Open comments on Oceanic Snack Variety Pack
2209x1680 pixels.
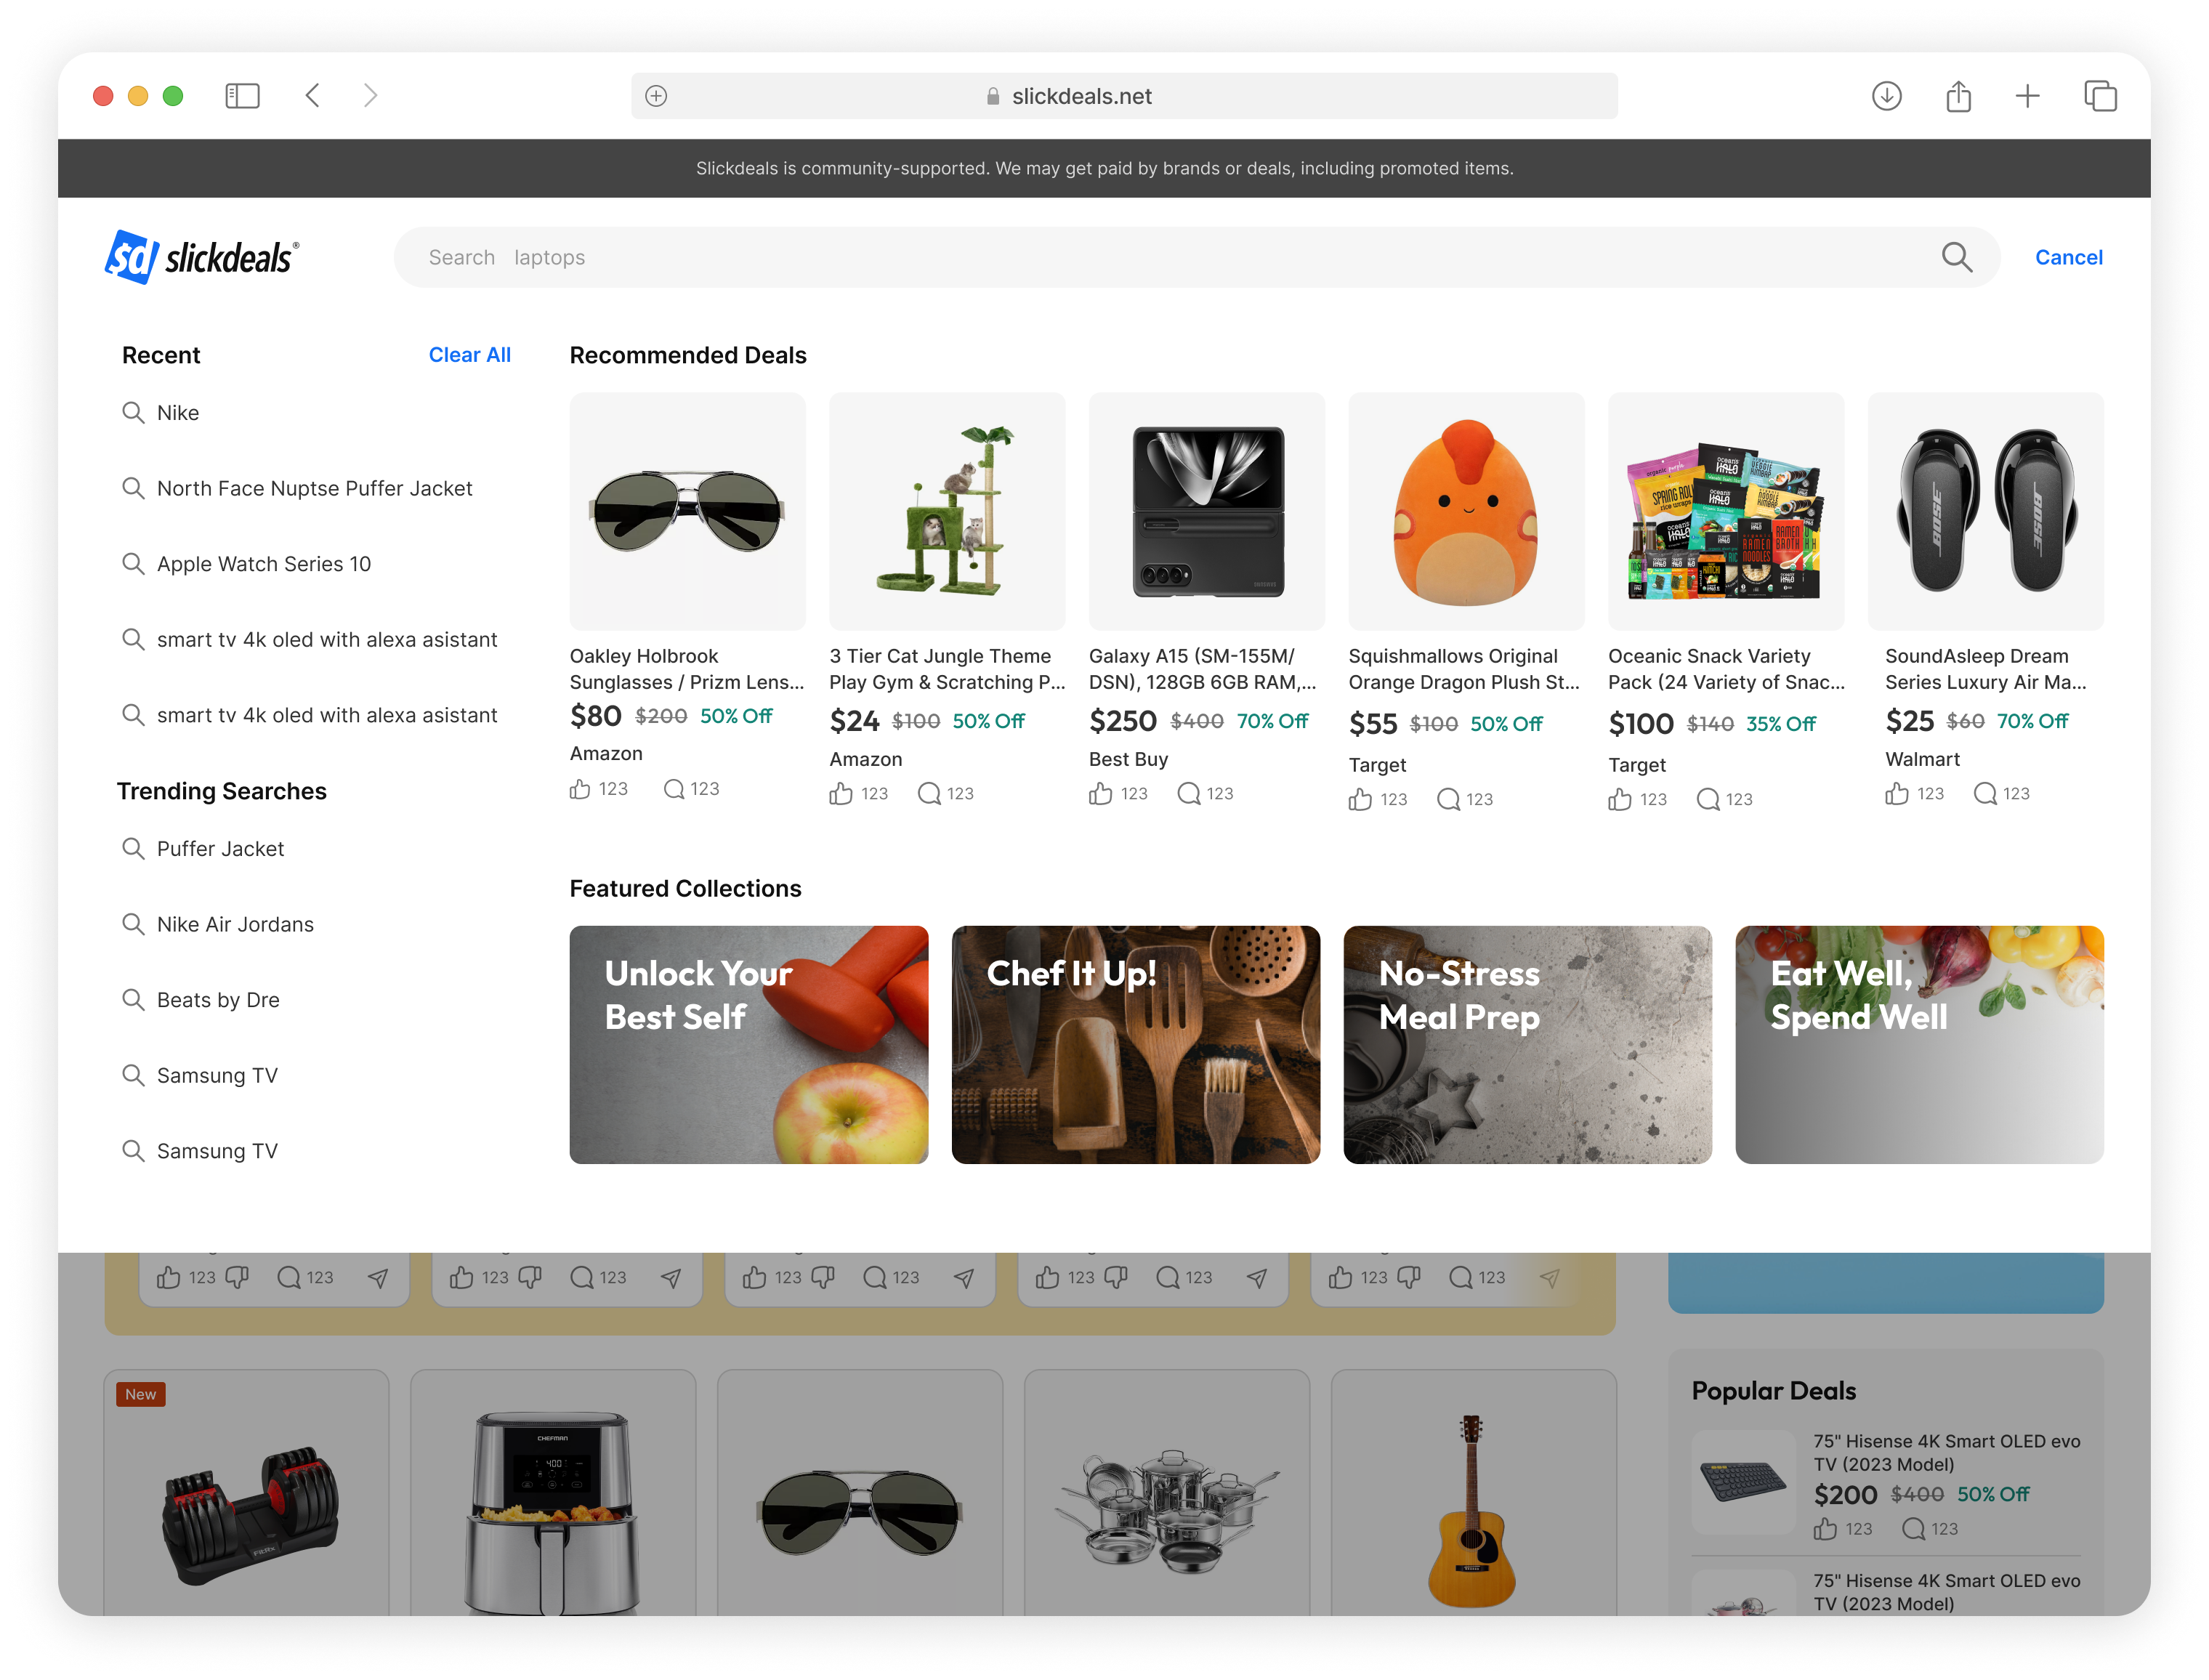coord(1708,799)
